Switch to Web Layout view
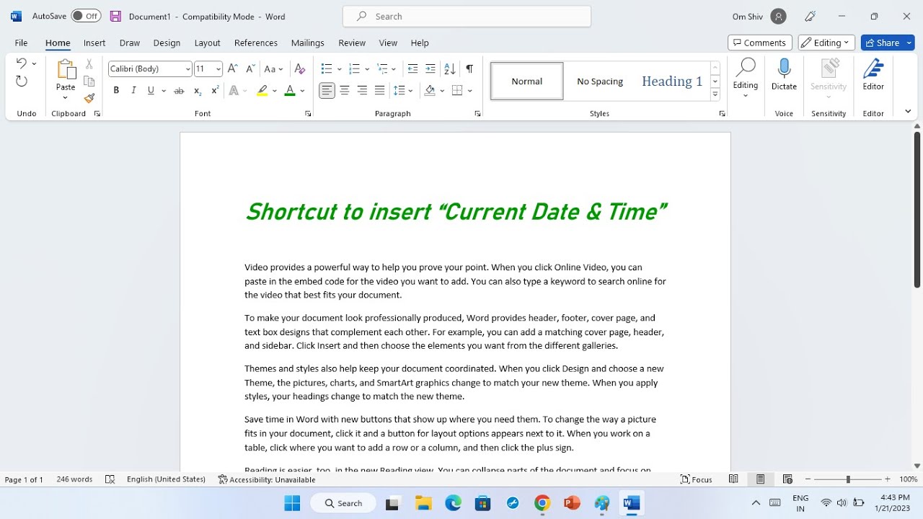The height and width of the screenshot is (519, 923). tap(787, 479)
